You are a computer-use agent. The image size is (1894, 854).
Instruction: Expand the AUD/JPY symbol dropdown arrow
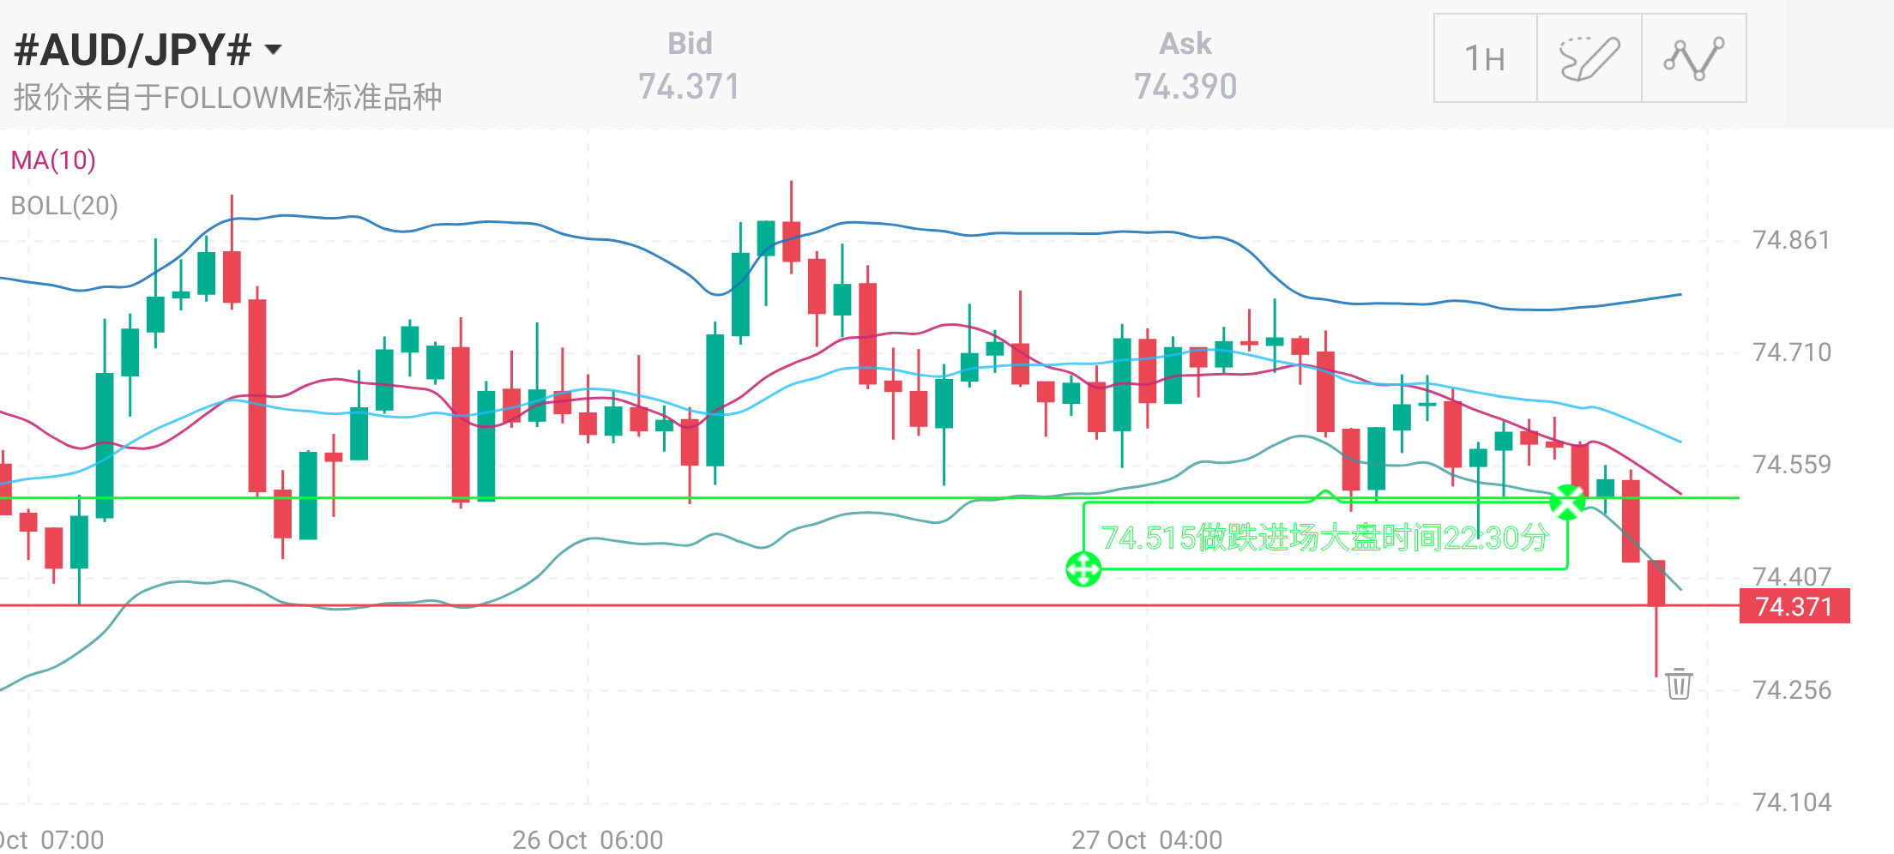274,50
